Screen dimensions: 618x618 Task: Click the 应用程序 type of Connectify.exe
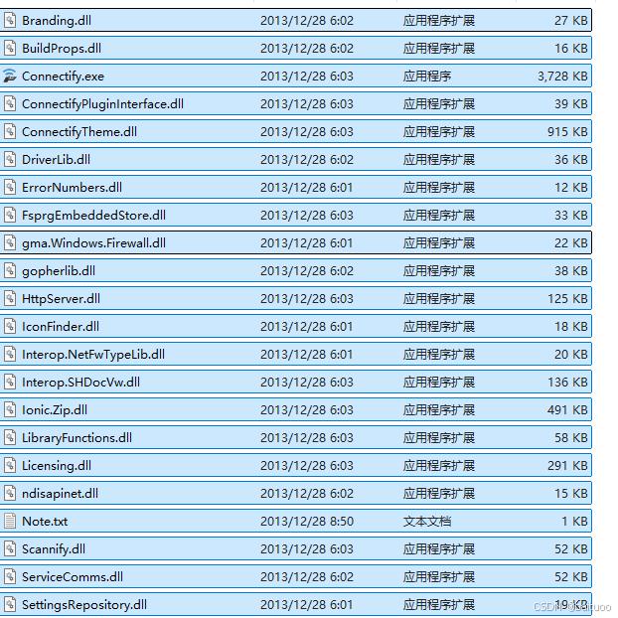[x=427, y=76]
